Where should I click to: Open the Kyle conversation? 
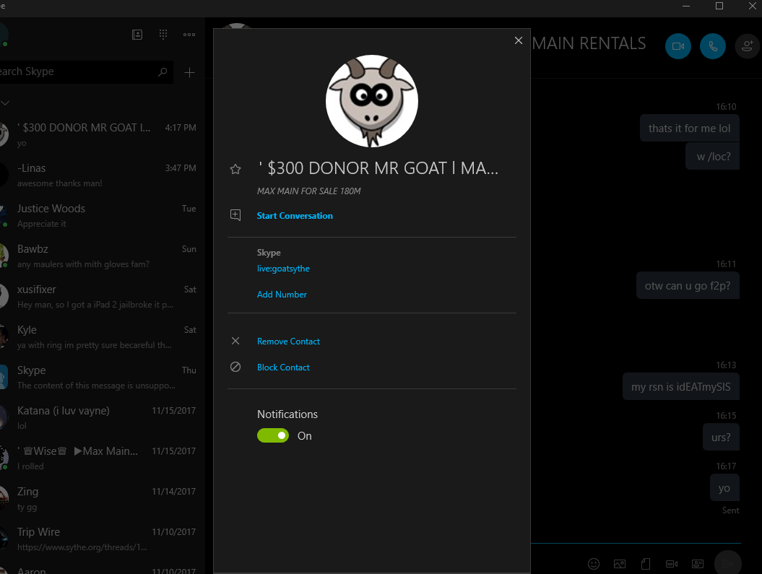click(x=101, y=337)
